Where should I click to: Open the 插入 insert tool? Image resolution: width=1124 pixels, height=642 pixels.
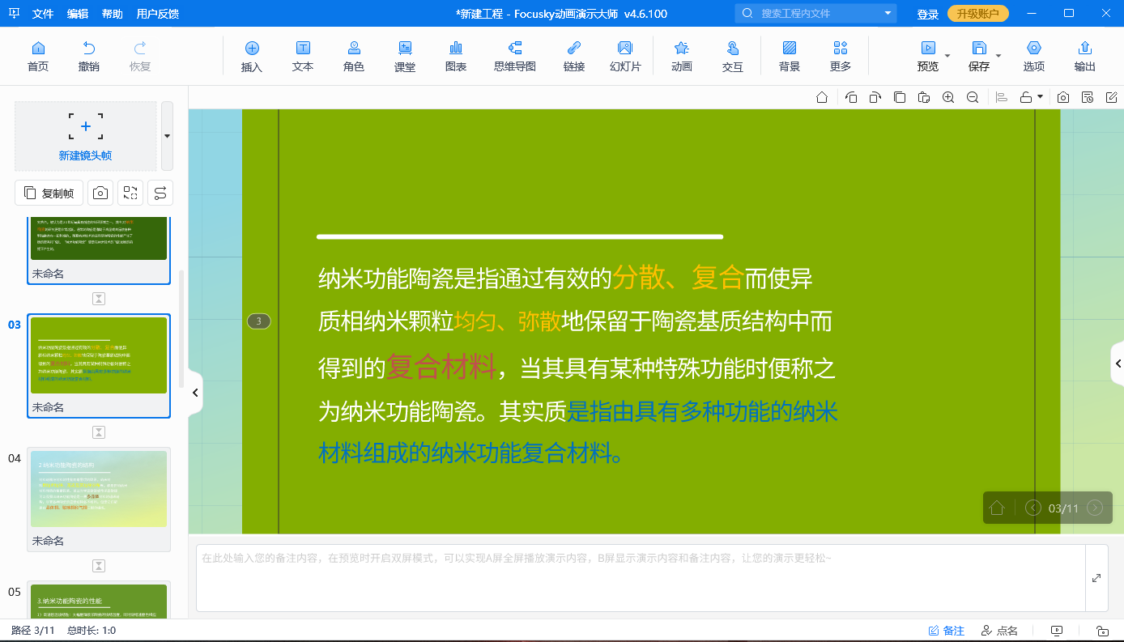pyautogui.click(x=252, y=57)
